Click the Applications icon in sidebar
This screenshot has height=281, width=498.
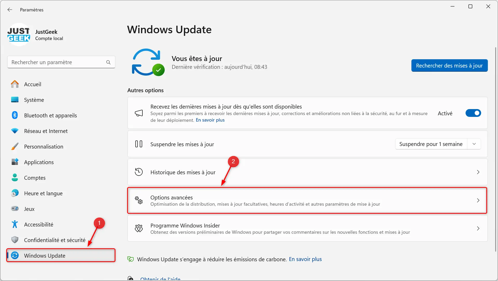(15, 162)
